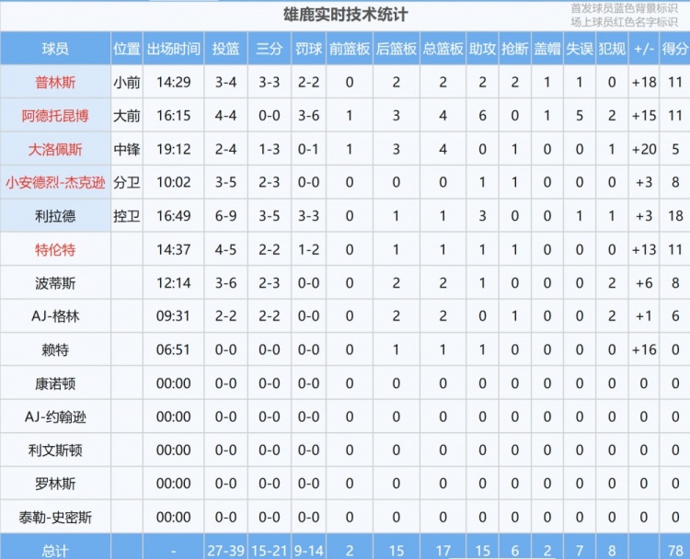Click the 三分 column header
Viewport: 690px width, 559px height.
pyautogui.click(x=269, y=49)
